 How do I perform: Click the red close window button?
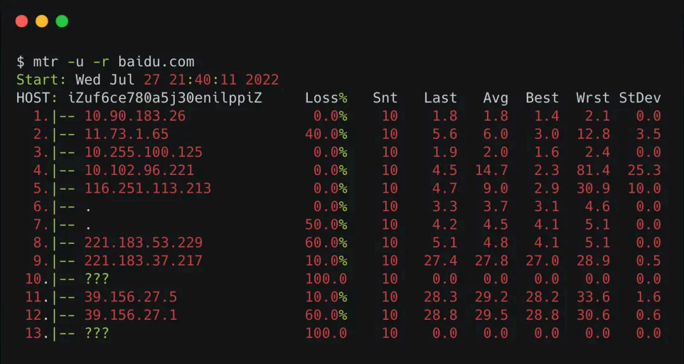click(x=22, y=21)
